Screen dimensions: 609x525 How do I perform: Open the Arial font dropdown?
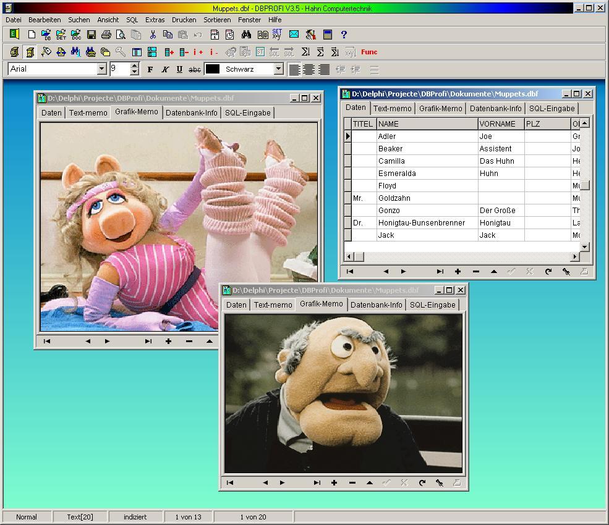coord(102,69)
